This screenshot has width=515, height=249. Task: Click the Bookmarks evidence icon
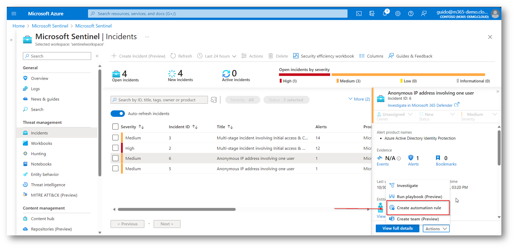tap(438, 158)
